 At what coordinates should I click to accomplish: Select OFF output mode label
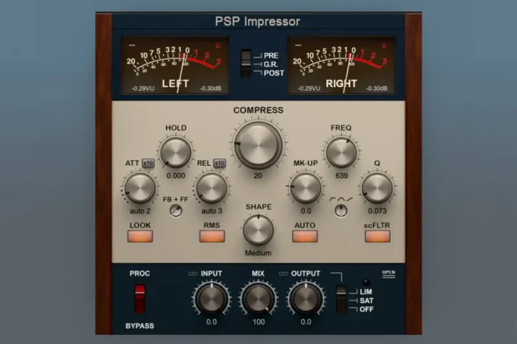(366, 309)
